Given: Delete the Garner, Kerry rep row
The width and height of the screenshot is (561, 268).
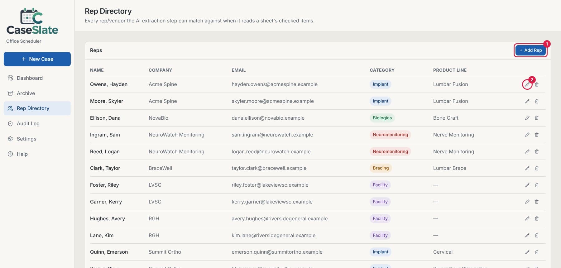Looking at the screenshot, I should (x=537, y=202).
